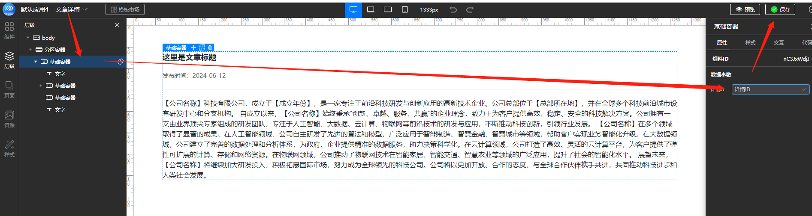Image resolution: width=812 pixels, height=216 pixels.
Task: Click the article body paragraph text
Action: click(x=420, y=139)
